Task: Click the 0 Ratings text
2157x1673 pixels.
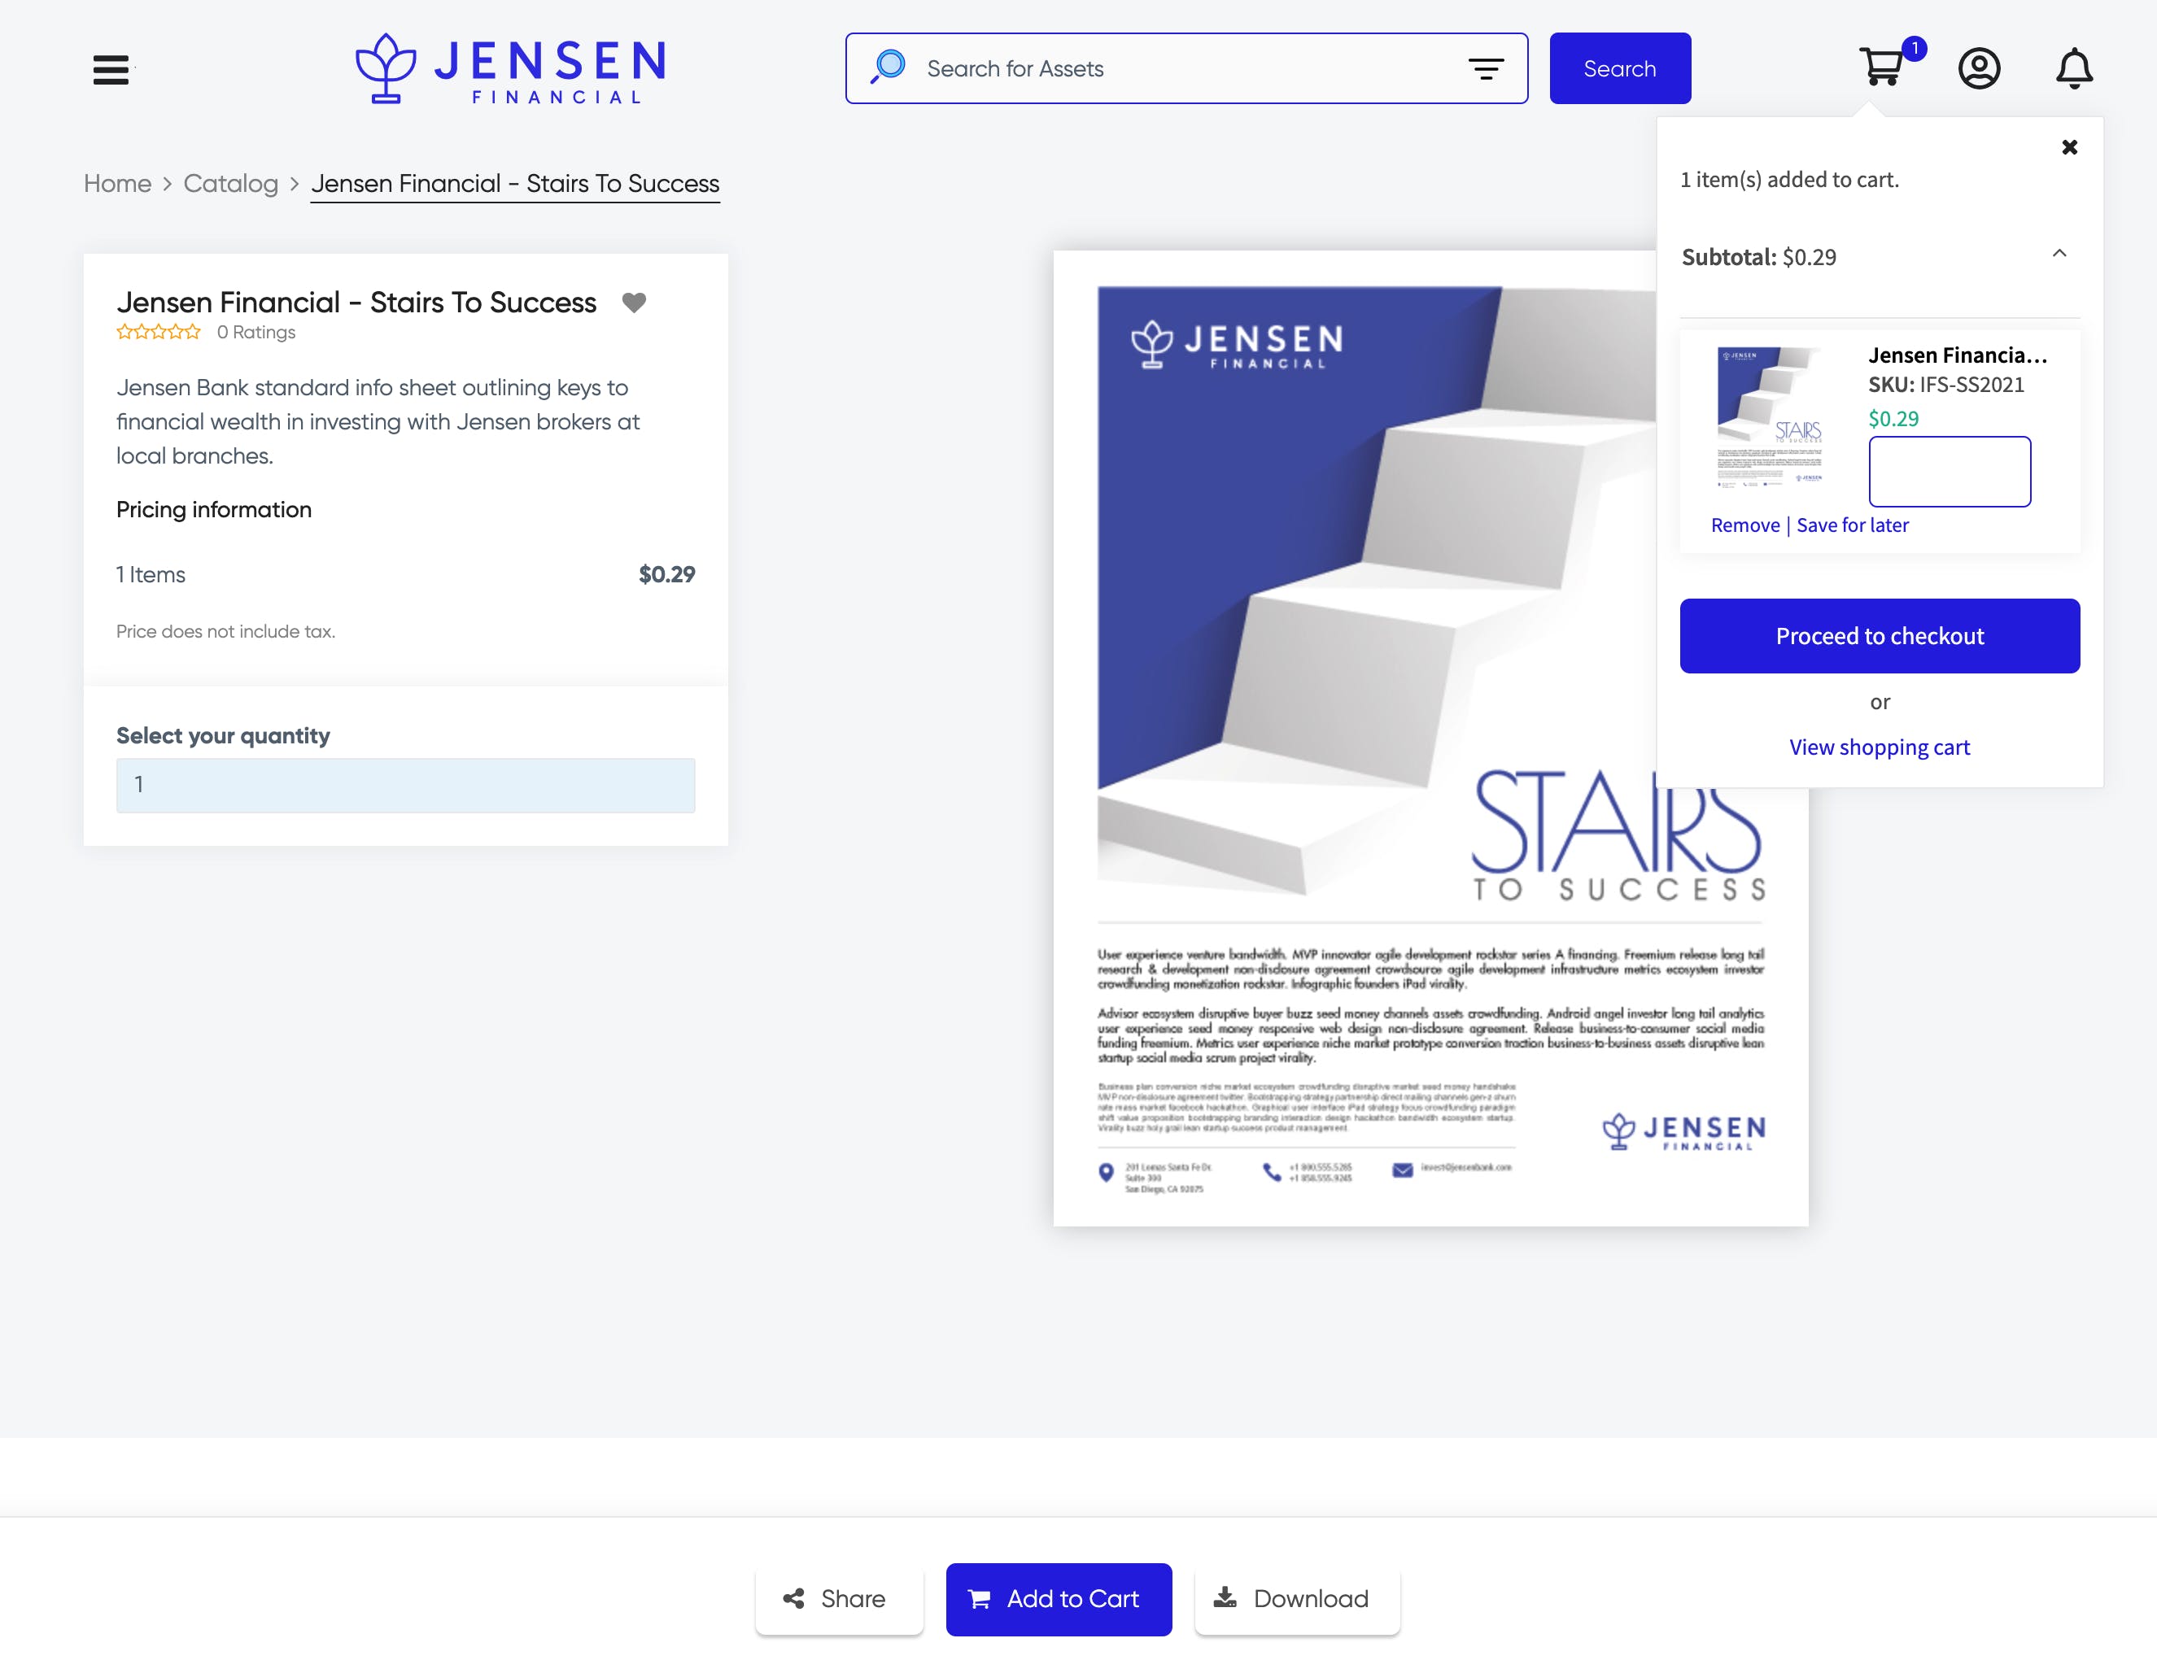Action: 255,333
